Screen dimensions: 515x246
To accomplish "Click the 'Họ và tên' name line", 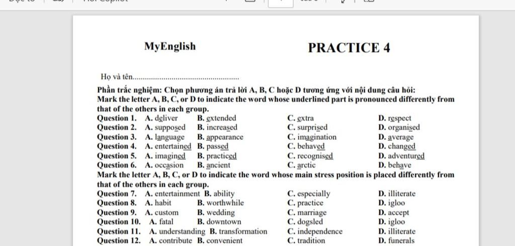I will (x=170, y=77).
